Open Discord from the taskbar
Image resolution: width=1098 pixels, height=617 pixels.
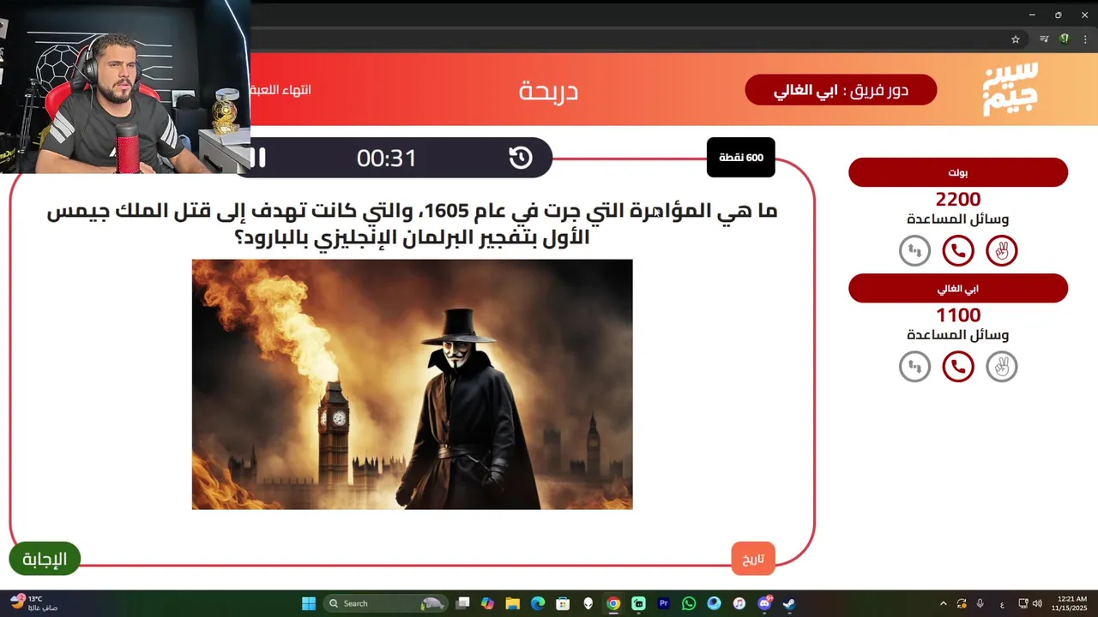click(x=764, y=603)
